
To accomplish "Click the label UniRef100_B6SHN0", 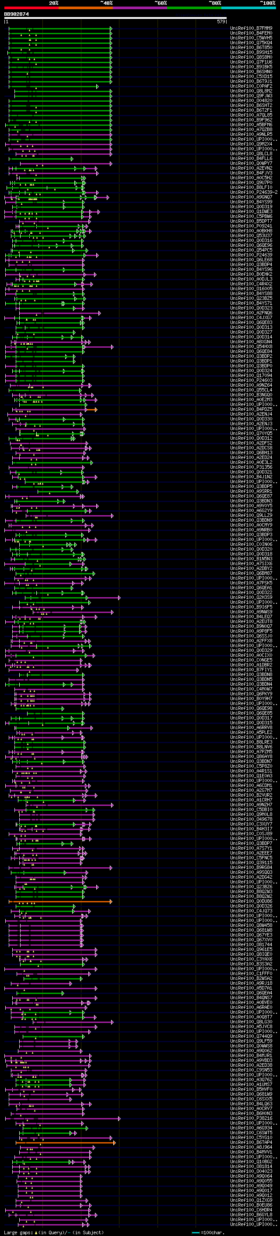I will point(251,71).
